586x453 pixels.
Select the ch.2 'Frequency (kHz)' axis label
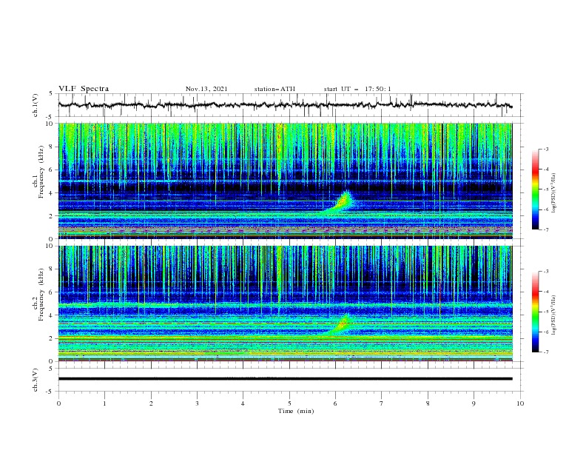coord(41,295)
